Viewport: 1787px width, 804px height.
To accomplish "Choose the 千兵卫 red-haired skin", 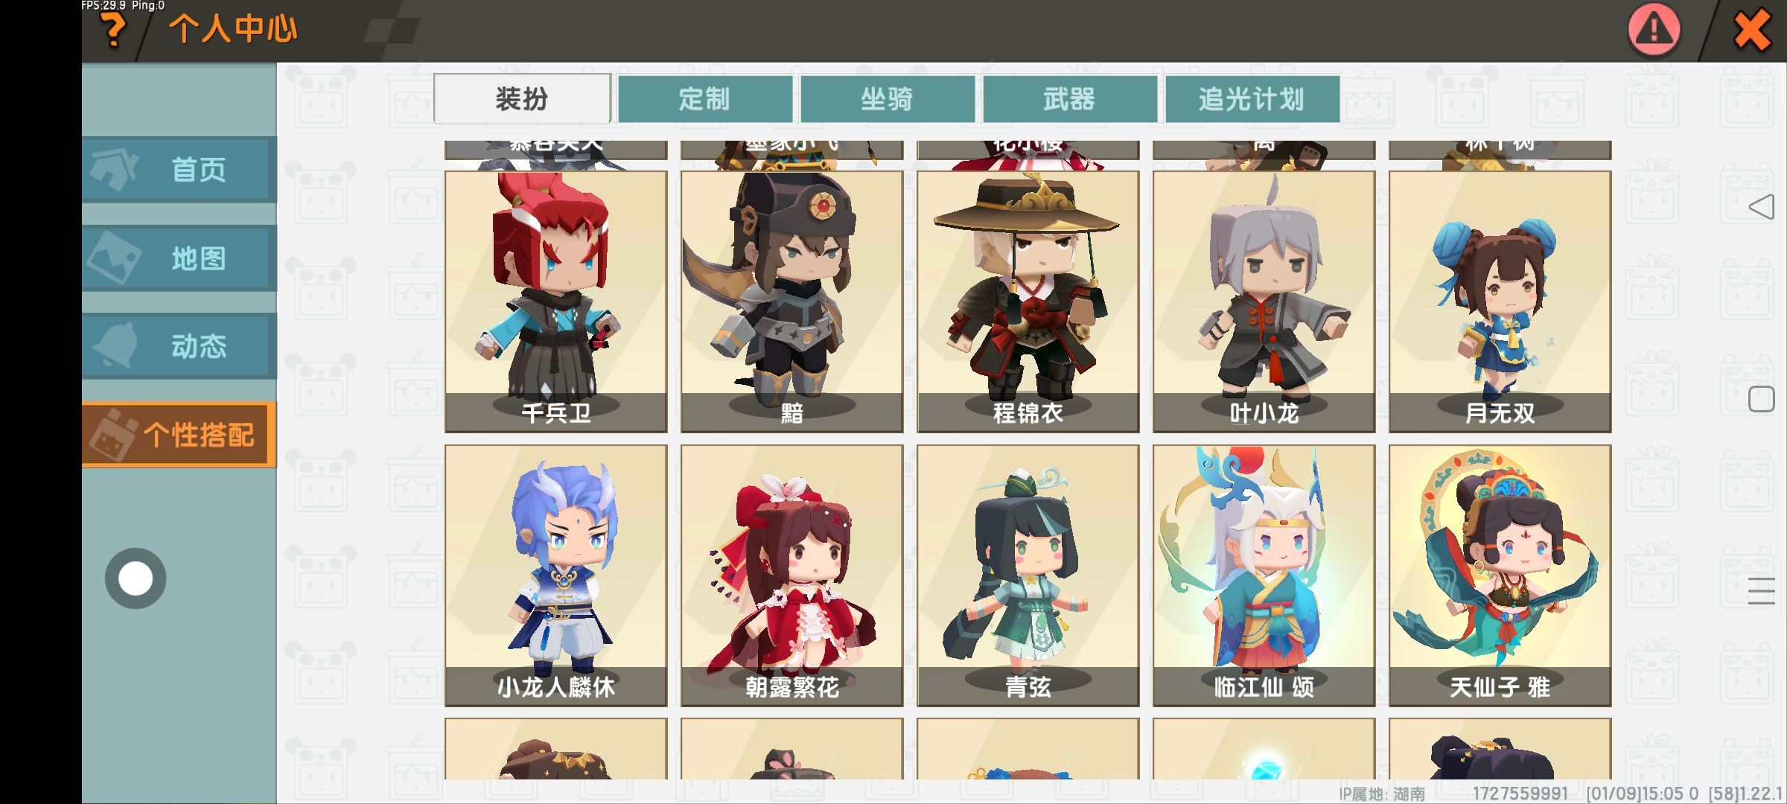I will [x=556, y=301].
